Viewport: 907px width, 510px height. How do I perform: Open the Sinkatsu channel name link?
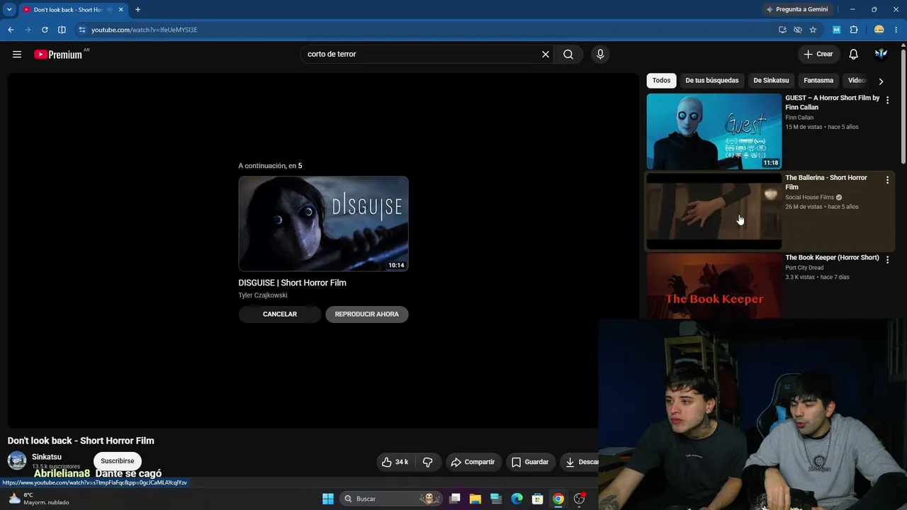(x=47, y=457)
